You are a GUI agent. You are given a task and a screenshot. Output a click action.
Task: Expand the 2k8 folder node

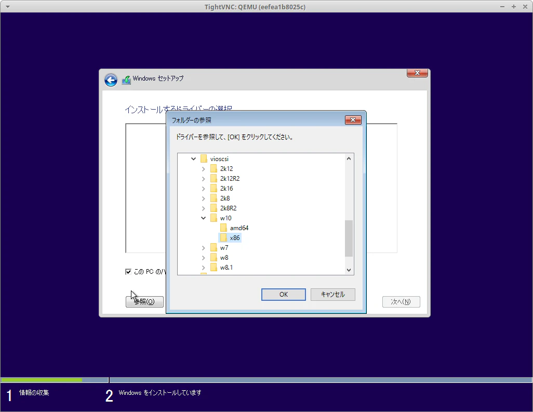203,198
